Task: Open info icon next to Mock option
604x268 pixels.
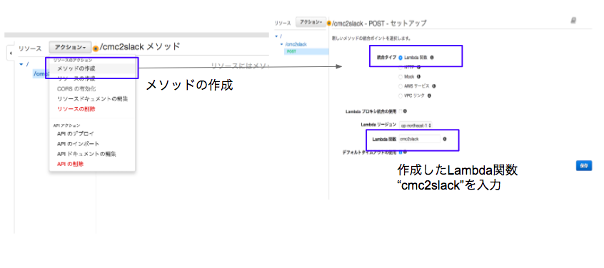Action: pos(418,76)
